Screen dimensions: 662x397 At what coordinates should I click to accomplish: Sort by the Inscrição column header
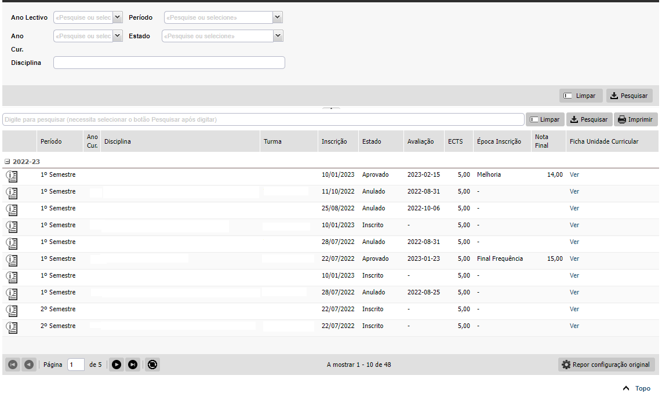[334, 141]
